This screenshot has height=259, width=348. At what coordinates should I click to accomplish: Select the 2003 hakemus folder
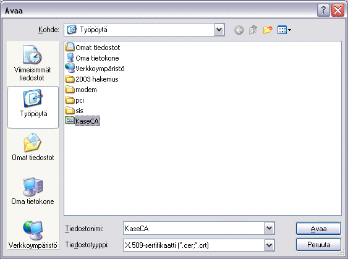point(91,79)
